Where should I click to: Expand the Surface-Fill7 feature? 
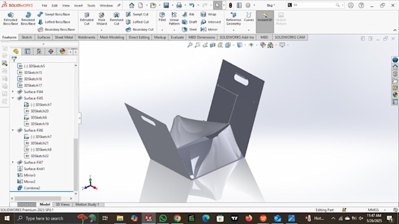[13, 162]
